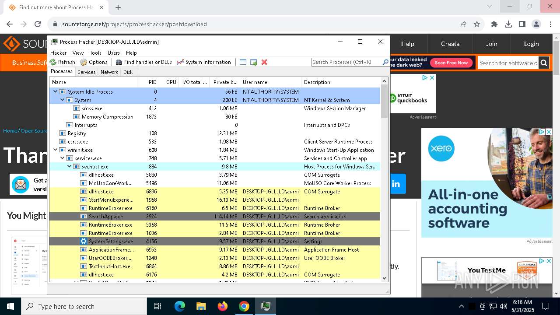Image resolution: width=560 pixels, height=315 pixels.
Task: Click the Home breadcrumb link
Action: point(10,131)
